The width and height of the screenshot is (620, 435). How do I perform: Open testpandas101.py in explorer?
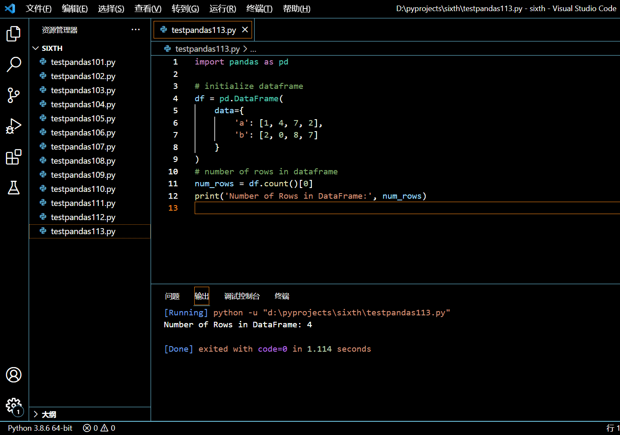tap(90, 62)
